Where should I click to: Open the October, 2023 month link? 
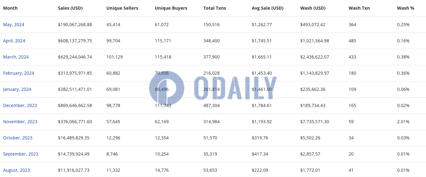18,138
